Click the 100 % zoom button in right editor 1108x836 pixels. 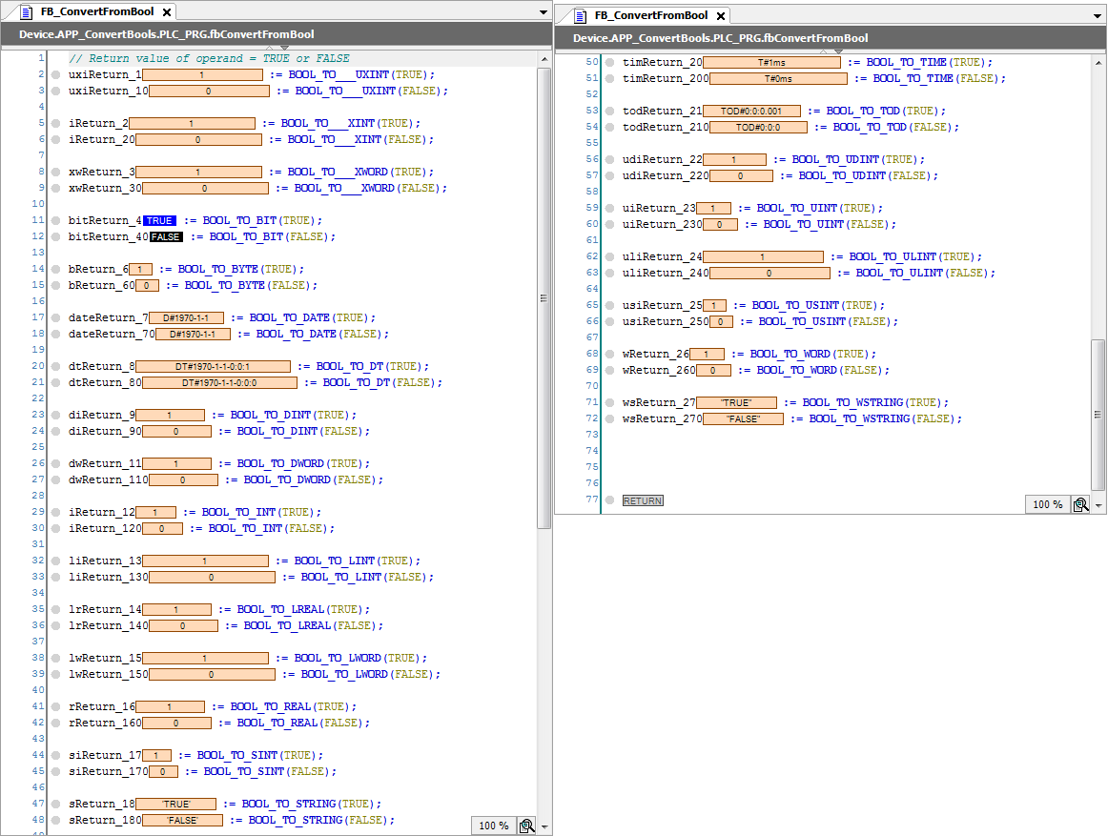1048,504
